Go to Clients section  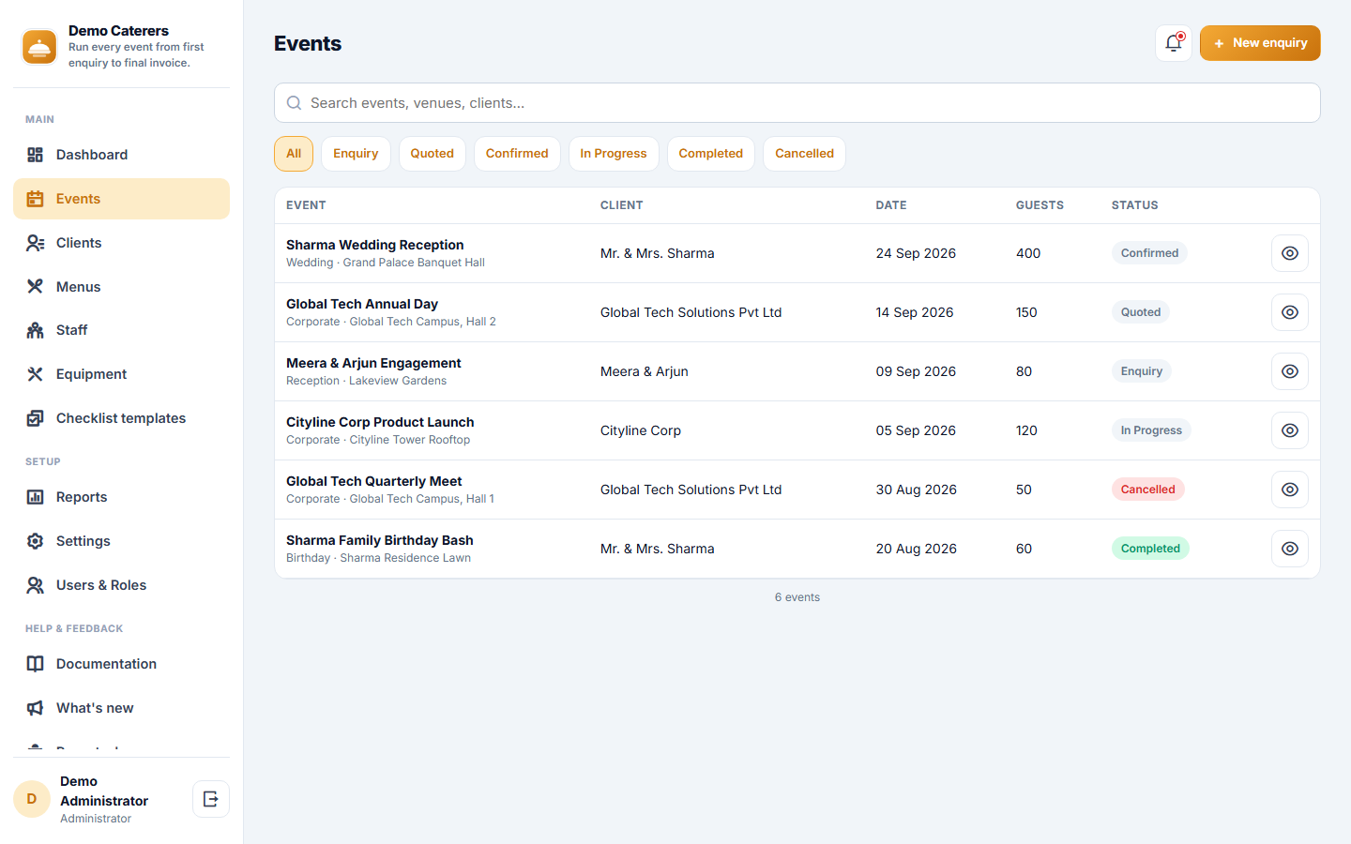coord(121,243)
